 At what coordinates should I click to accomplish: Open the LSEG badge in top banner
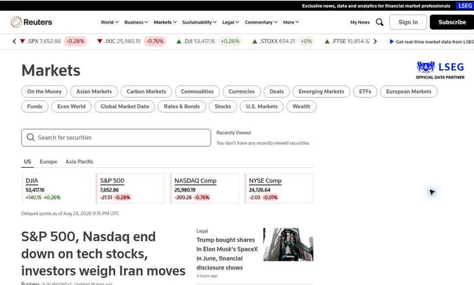pyautogui.click(x=465, y=5)
